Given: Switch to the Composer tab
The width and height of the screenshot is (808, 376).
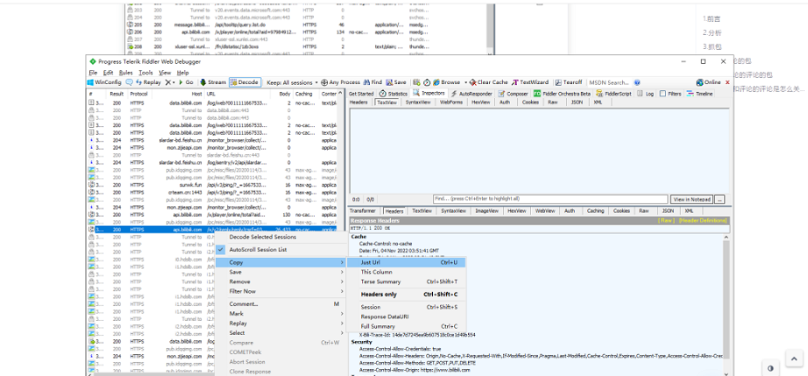Looking at the screenshot, I should pos(514,94).
